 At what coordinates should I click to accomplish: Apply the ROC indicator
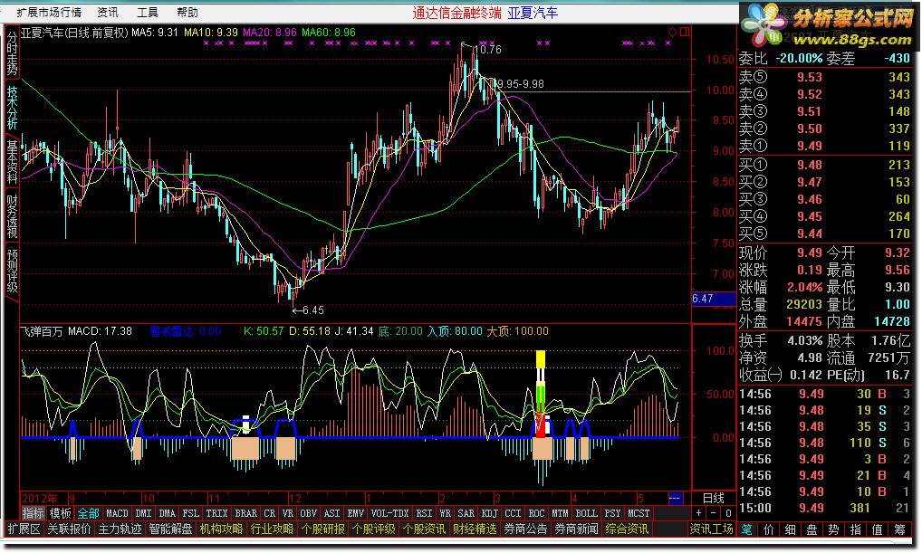(536, 513)
